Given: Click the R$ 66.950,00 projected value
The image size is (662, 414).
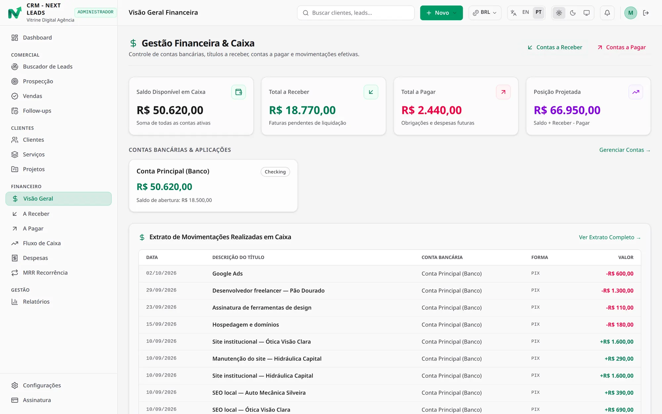Looking at the screenshot, I should click(567, 110).
